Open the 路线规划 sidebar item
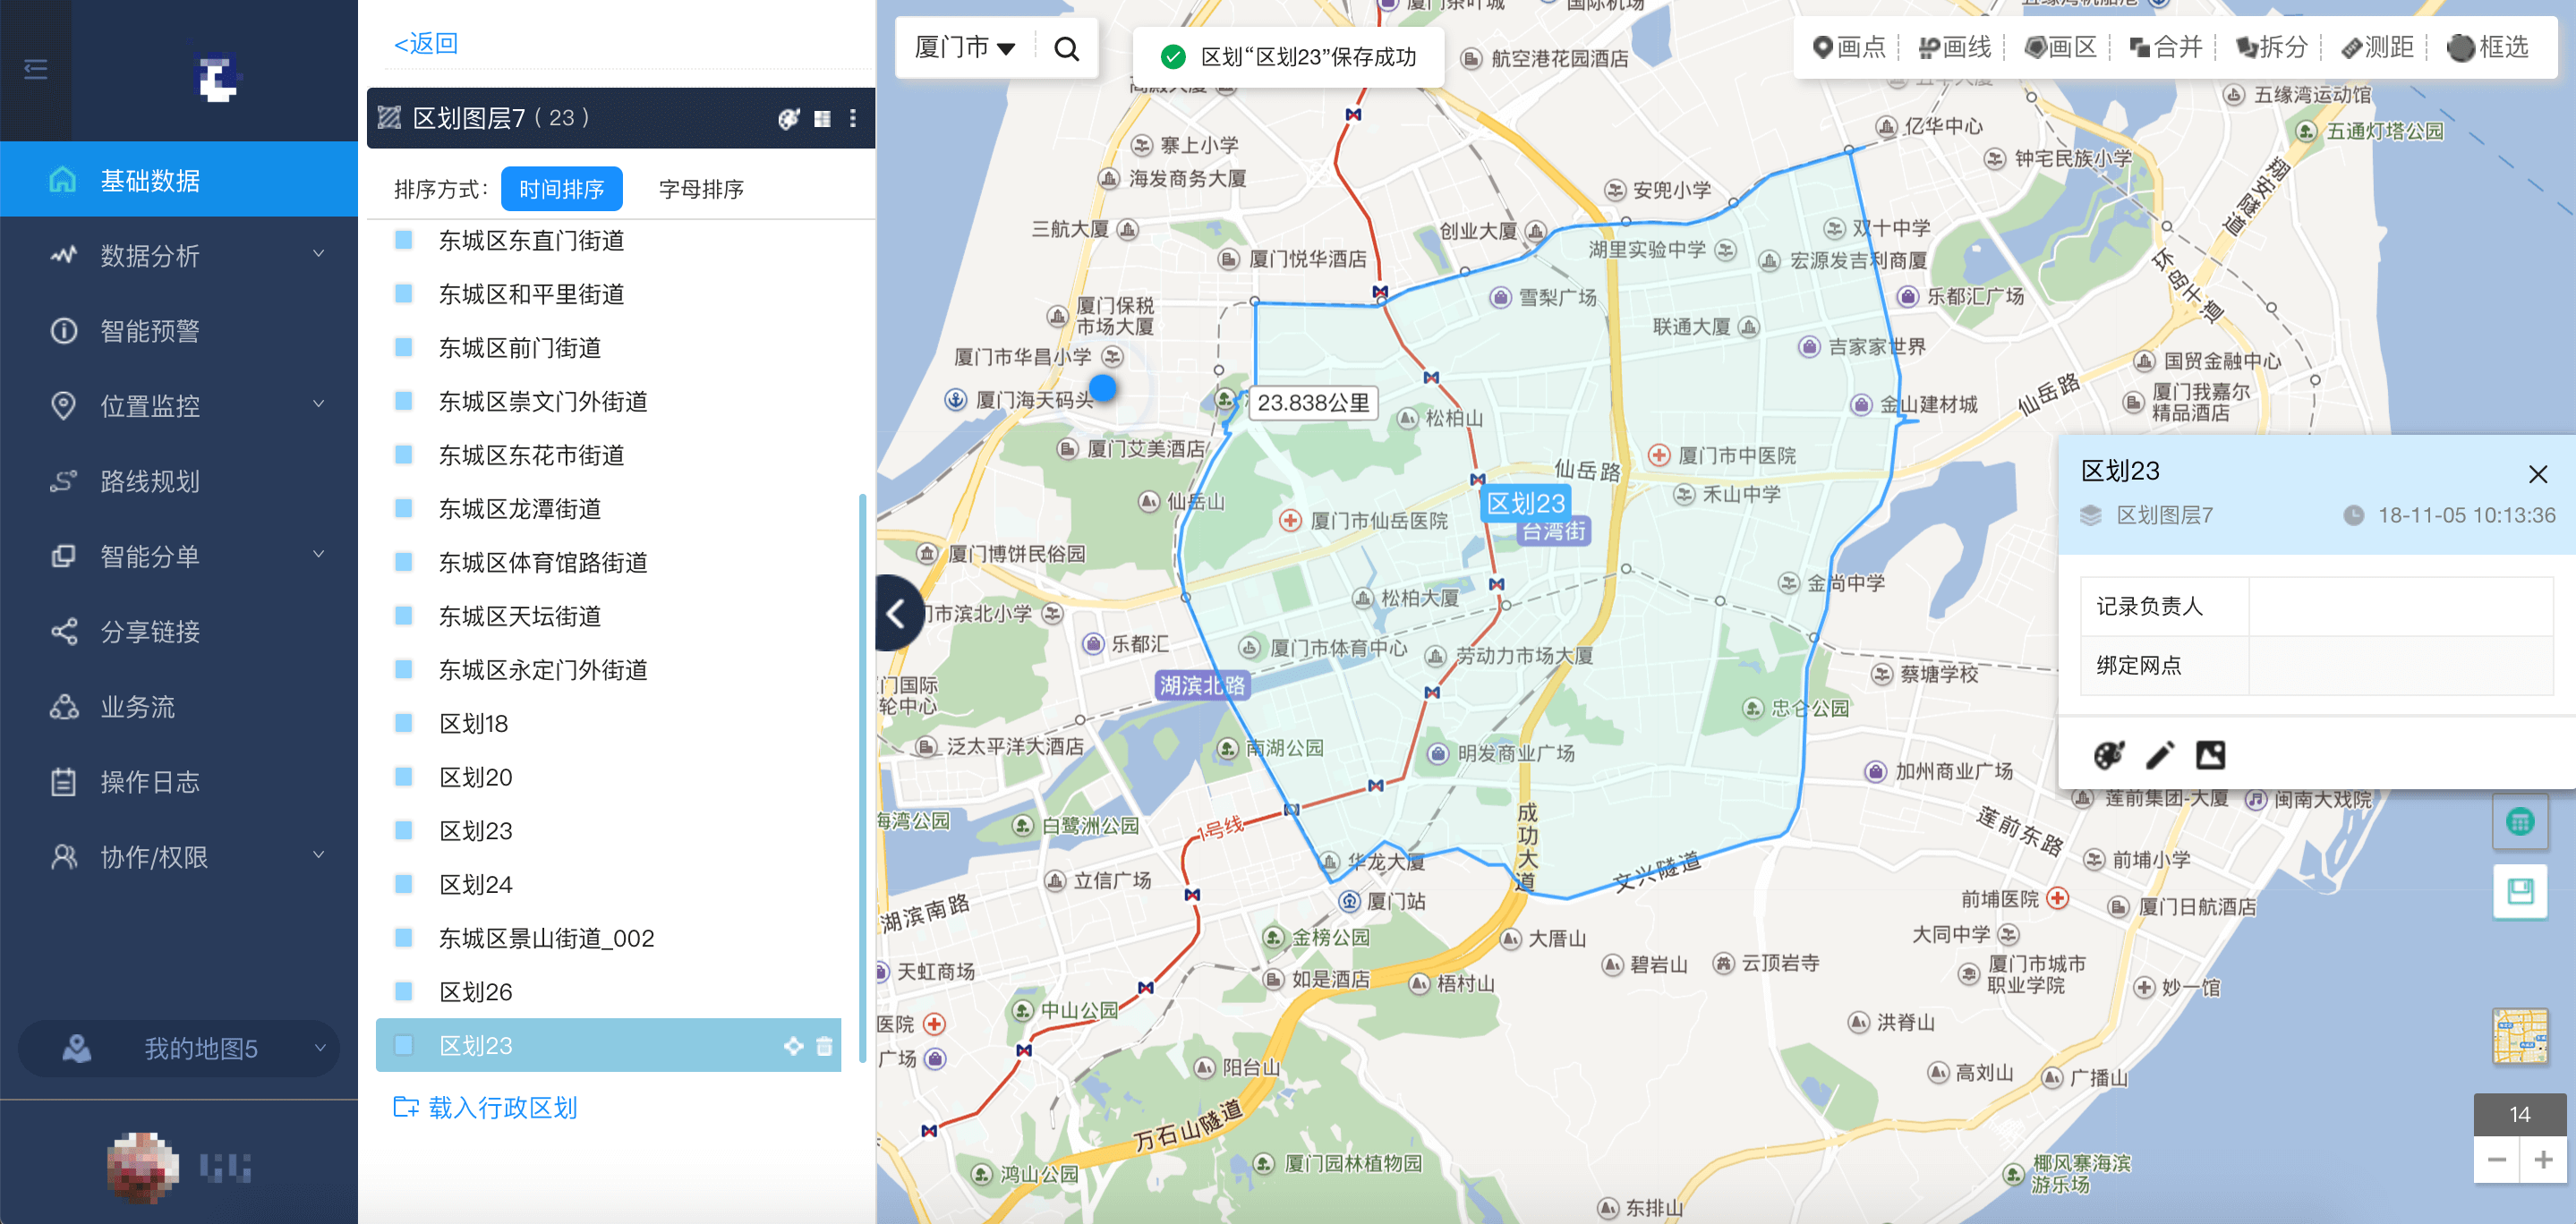The height and width of the screenshot is (1224, 2576). (179, 481)
